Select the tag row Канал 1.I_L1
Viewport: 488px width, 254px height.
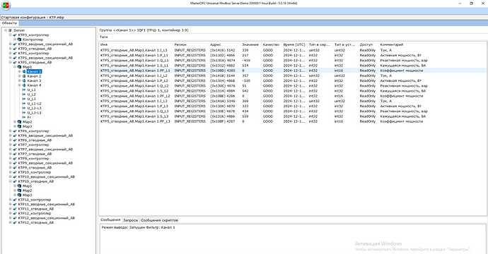(x=293, y=50)
